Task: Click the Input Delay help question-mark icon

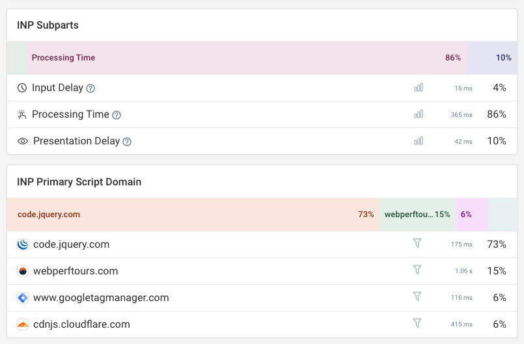Action: click(90, 88)
